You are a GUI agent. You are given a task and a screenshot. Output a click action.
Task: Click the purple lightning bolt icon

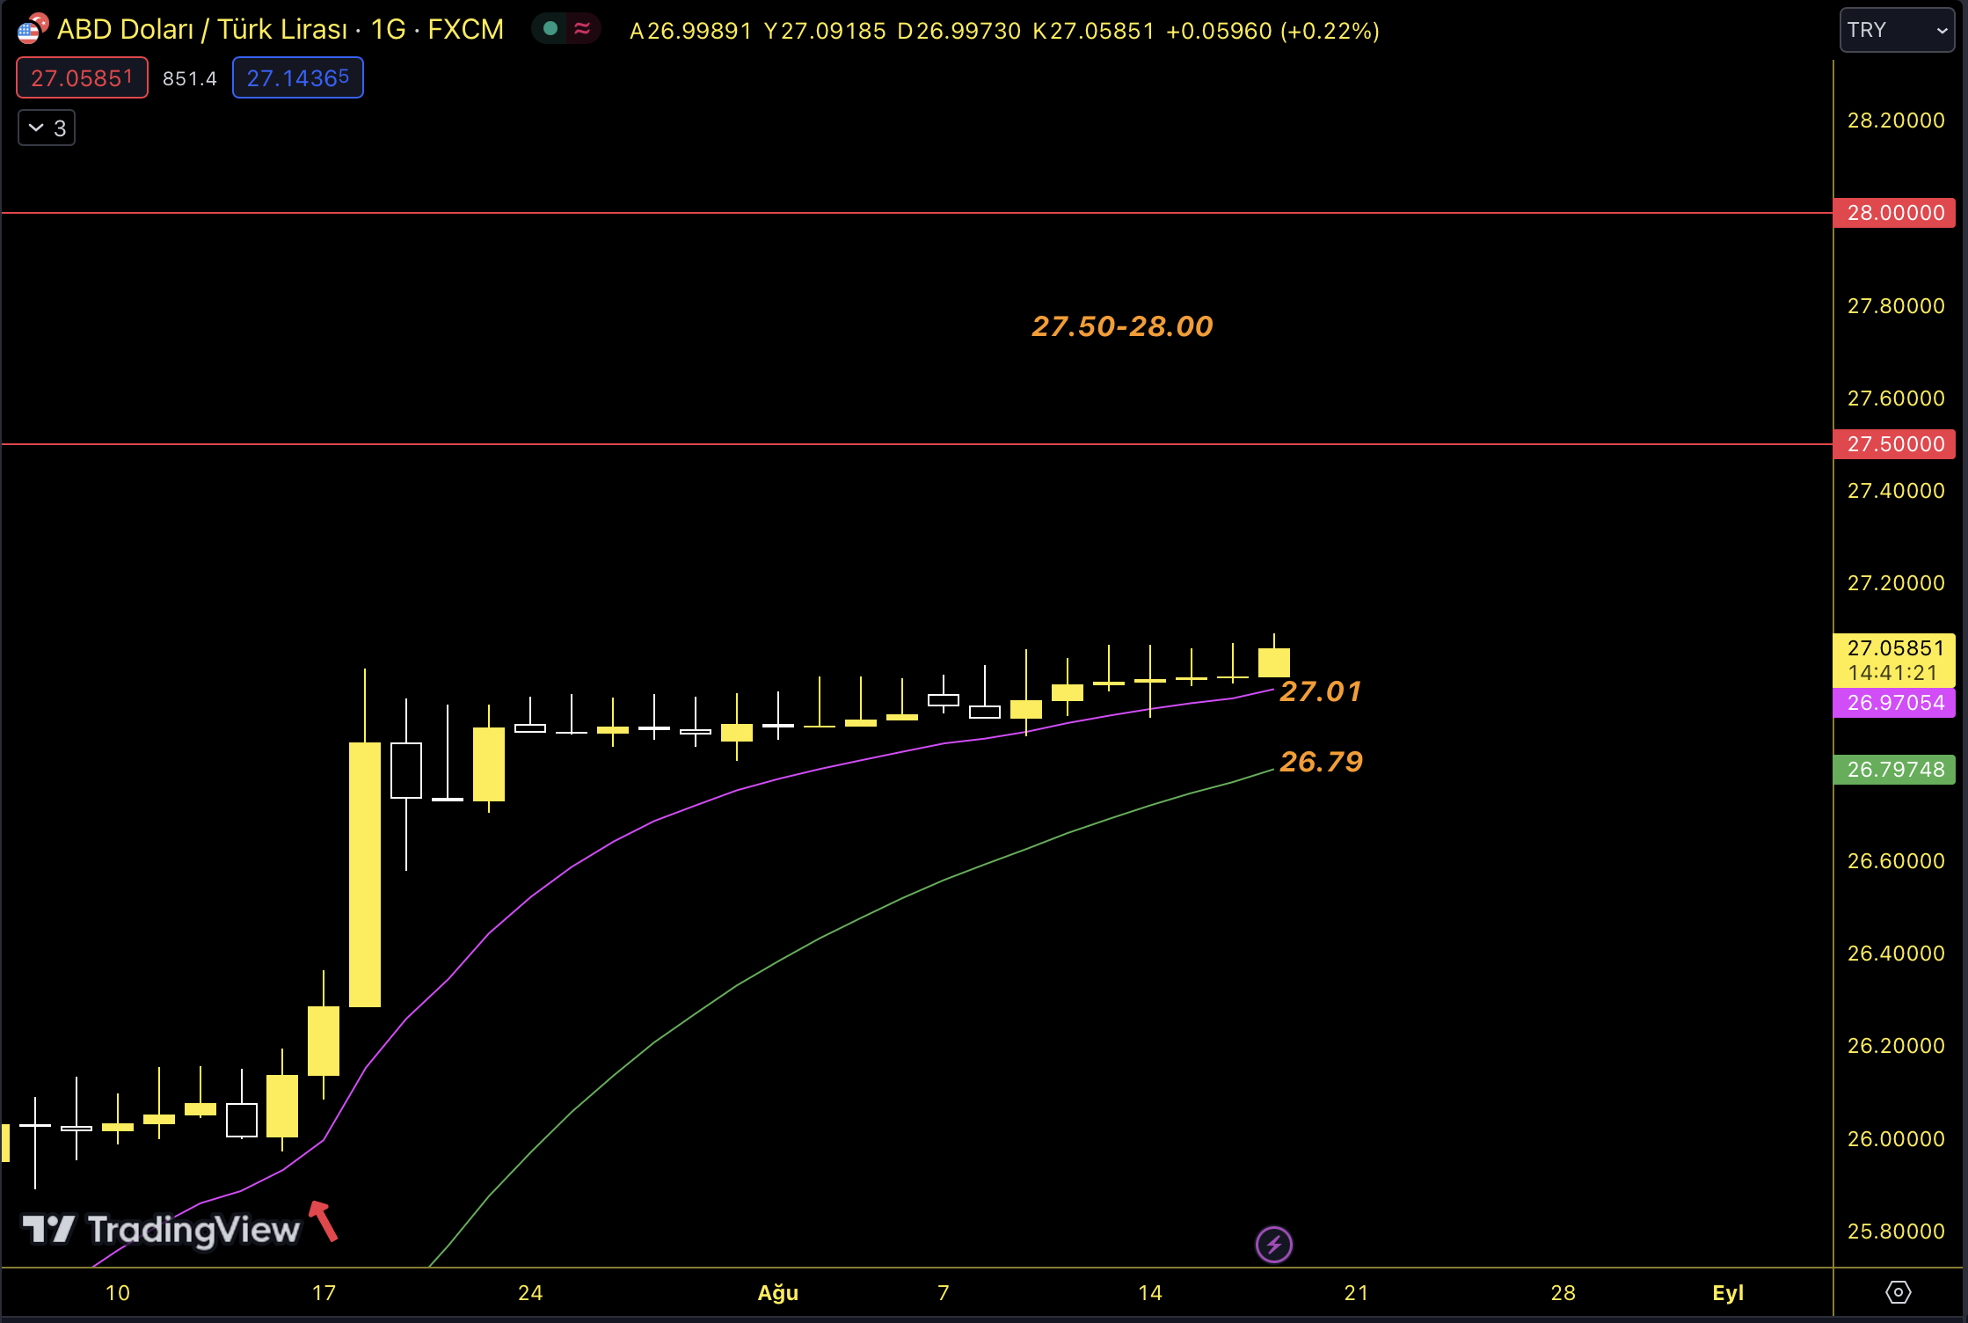click(x=1273, y=1244)
